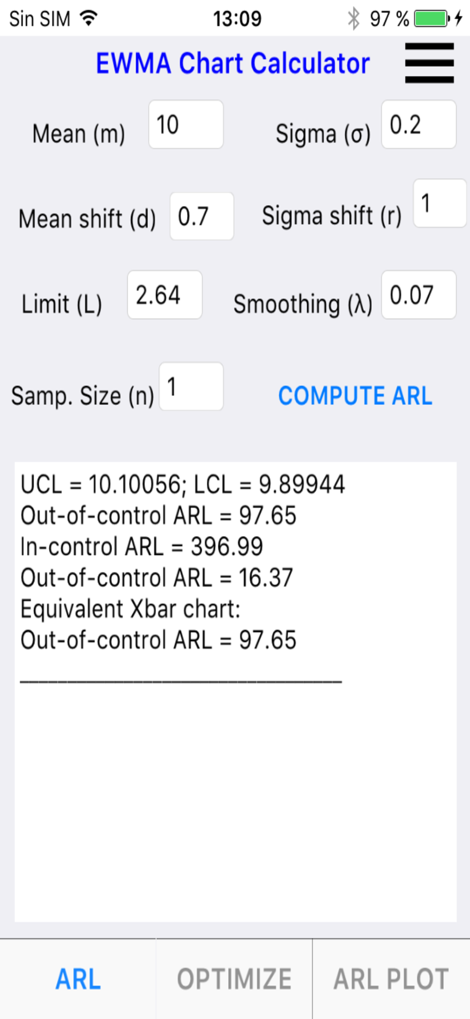The image size is (470, 1019).
Task: Select the Sigma (σ) input field
Action: click(419, 124)
